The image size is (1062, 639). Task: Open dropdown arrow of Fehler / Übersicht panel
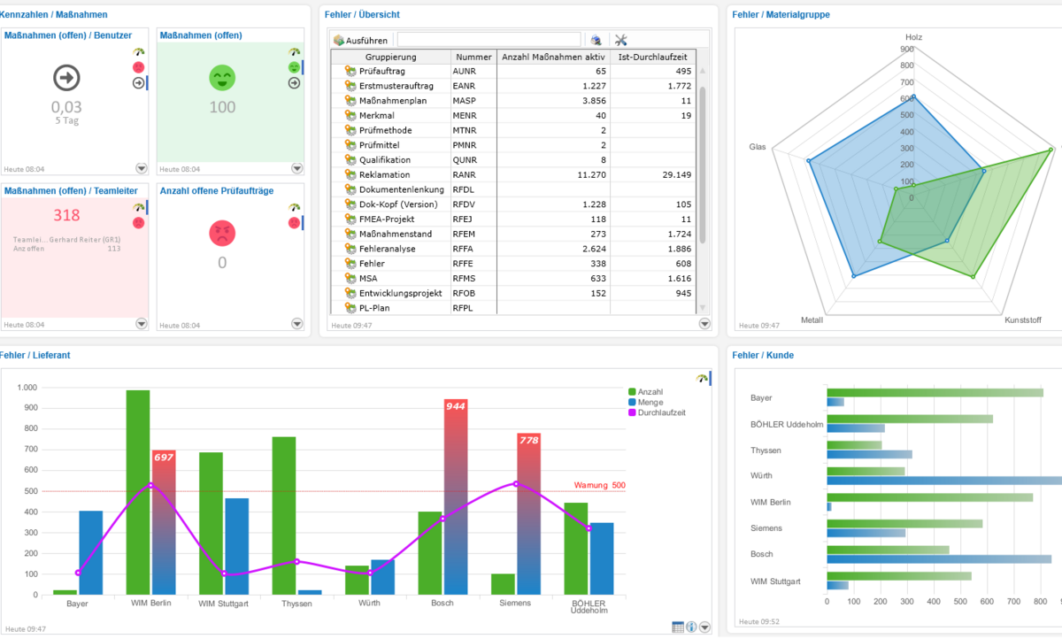click(704, 325)
